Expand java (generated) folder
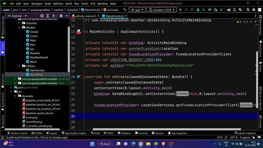The height and width of the screenshot is (148, 263). [x=11, y=88]
